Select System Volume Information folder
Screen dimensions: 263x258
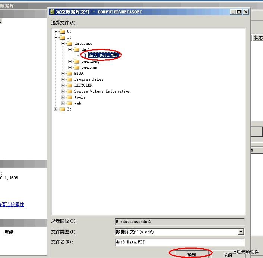[102, 91]
